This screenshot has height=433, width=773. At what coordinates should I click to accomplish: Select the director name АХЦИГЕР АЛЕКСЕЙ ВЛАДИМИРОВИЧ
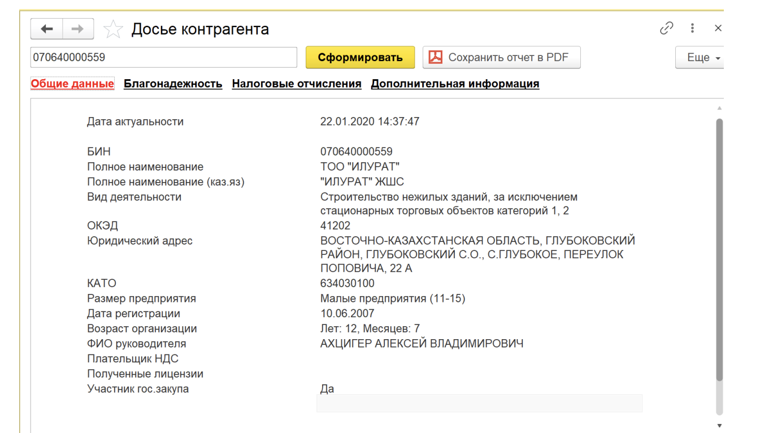point(422,344)
